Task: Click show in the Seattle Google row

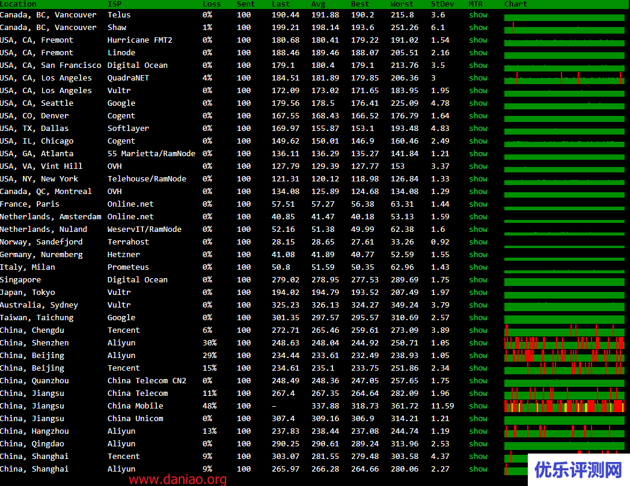Action: coord(478,103)
